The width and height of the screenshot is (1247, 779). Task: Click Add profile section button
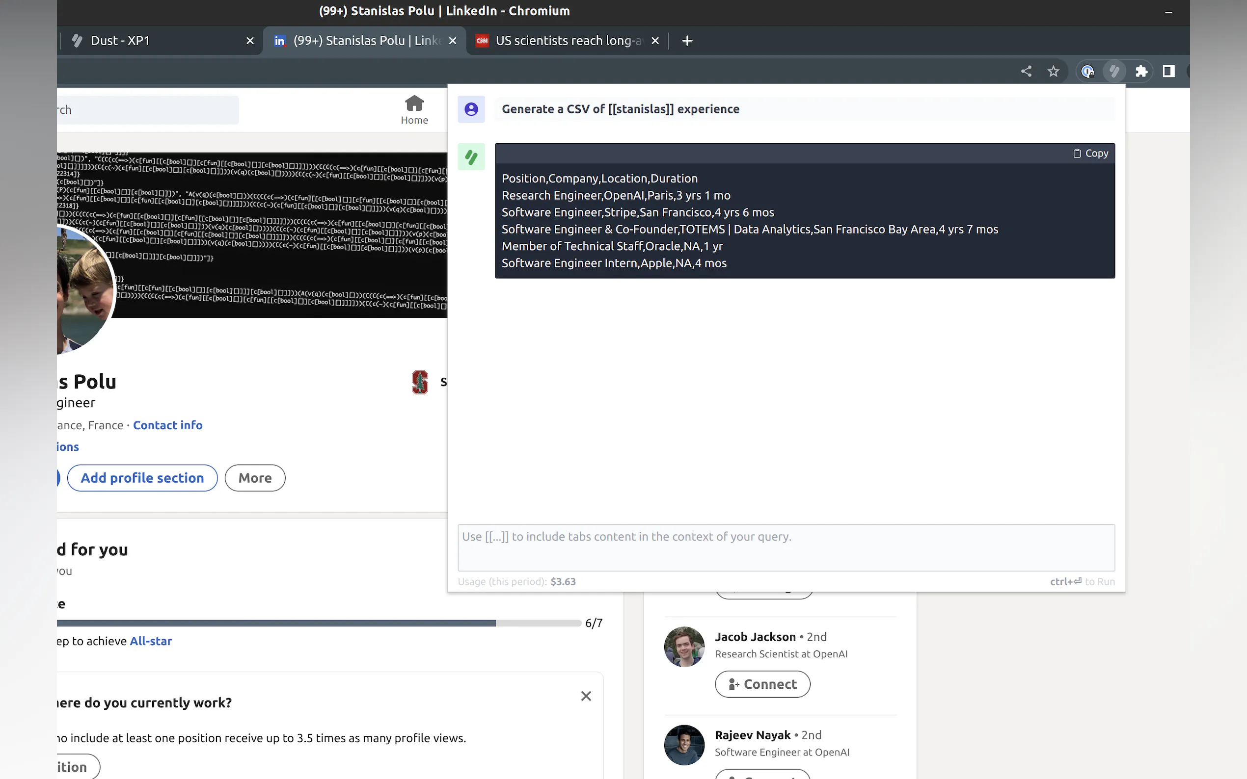142,478
